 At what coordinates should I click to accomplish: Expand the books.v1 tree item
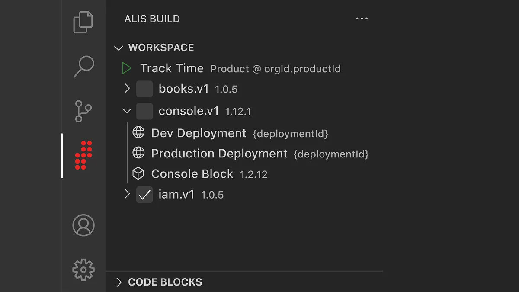coord(127,89)
